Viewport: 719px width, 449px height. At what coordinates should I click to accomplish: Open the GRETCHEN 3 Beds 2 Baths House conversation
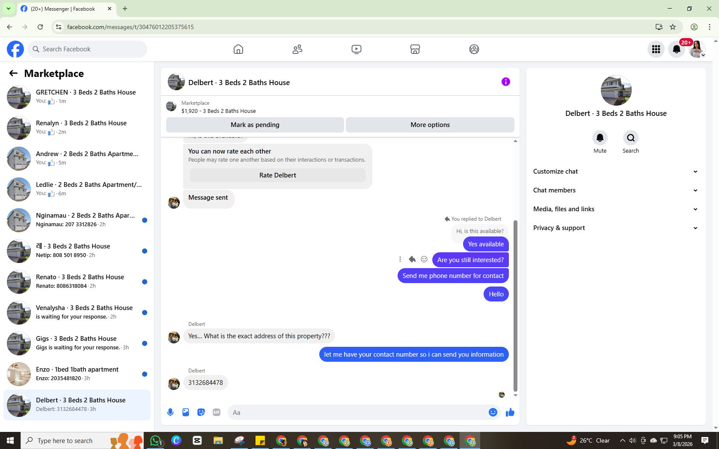pyautogui.click(x=77, y=97)
